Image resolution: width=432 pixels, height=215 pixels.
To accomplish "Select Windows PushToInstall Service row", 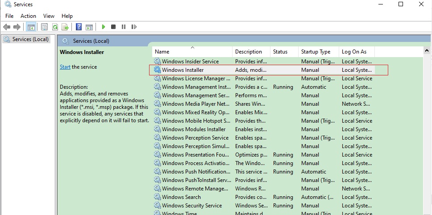I will click(263, 180).
